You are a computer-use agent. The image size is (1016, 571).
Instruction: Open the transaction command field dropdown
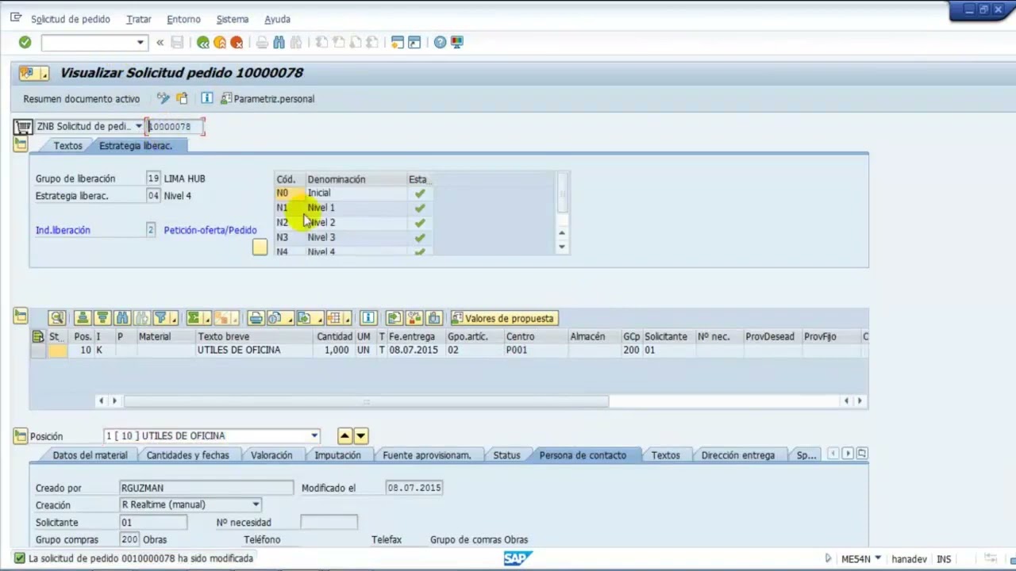[x=140, y=43]
